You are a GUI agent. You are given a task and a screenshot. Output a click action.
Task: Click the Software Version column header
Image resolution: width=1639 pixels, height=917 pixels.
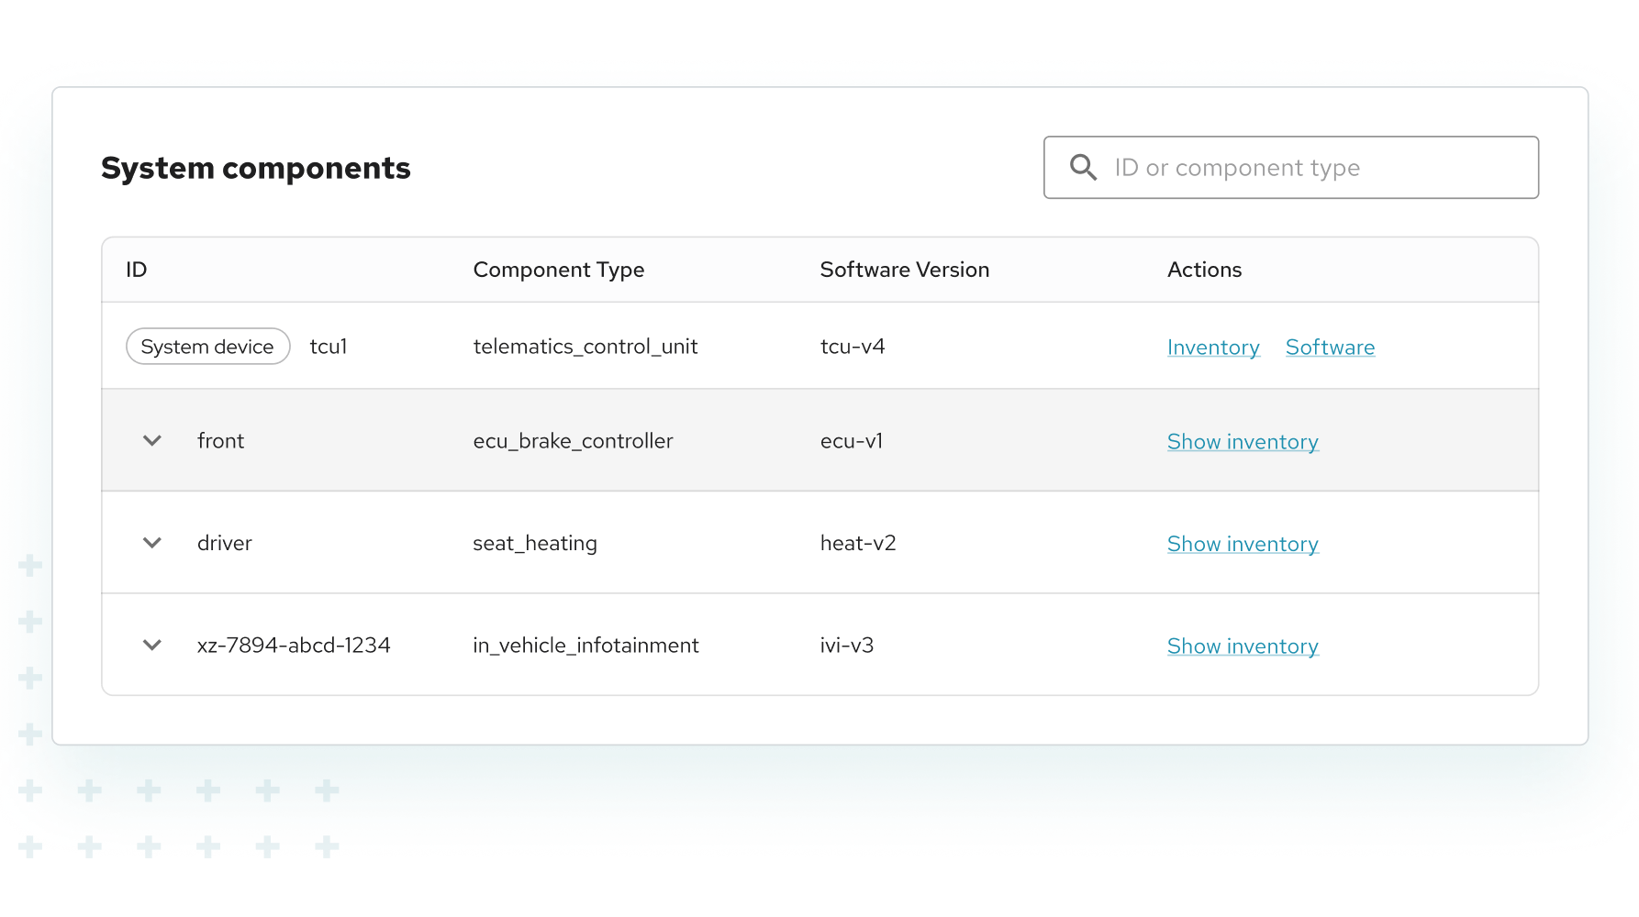pos(905,270)
